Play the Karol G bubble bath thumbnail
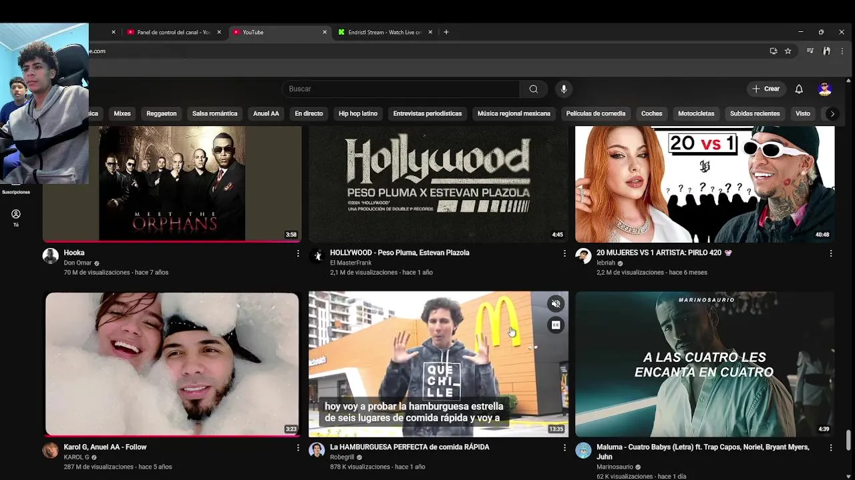This screenshot has width=855, height=480. pos(172,364)
